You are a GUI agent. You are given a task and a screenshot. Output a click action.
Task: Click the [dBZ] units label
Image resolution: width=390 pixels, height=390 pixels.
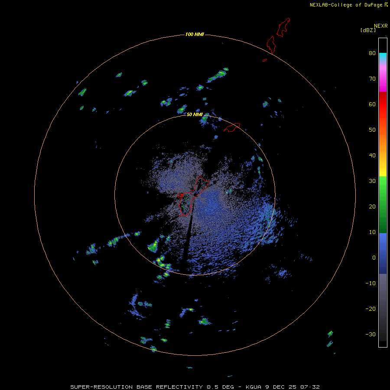click(x=368, y=30)
